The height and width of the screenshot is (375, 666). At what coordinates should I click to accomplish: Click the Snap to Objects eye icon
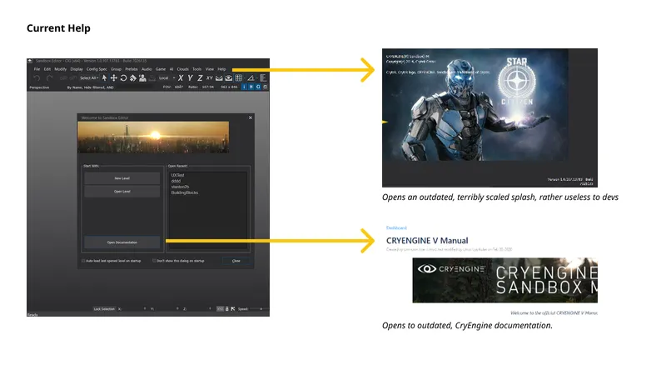pos(228,77)
